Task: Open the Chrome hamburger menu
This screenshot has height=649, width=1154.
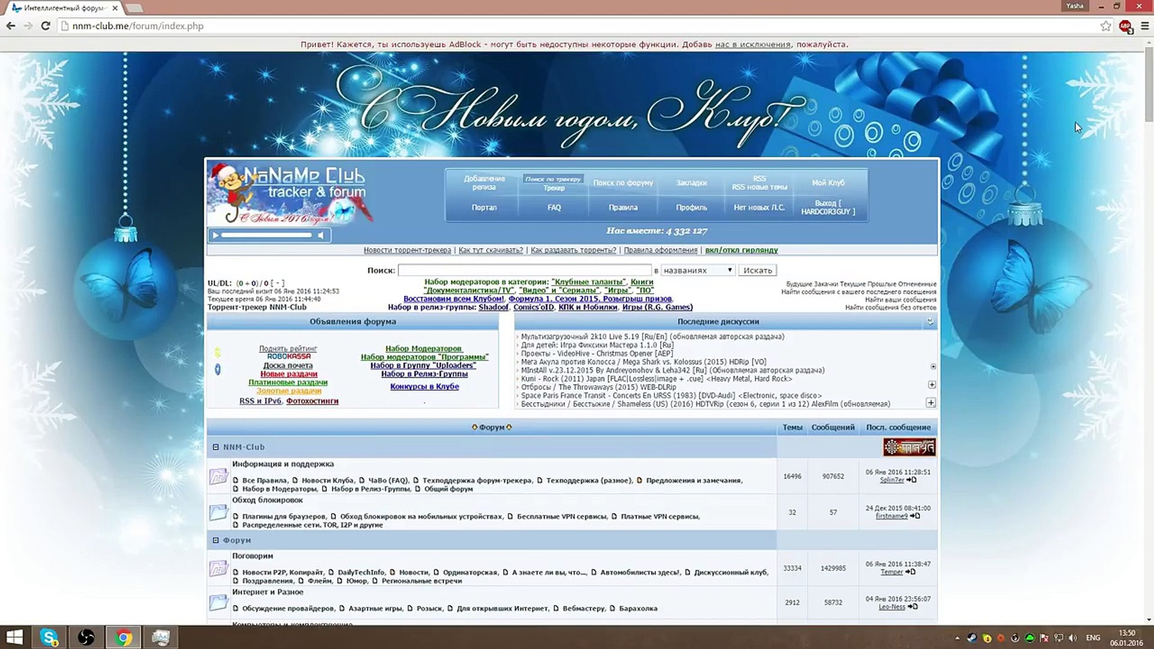Action: pyautogui.click(x=1144, y=26)
